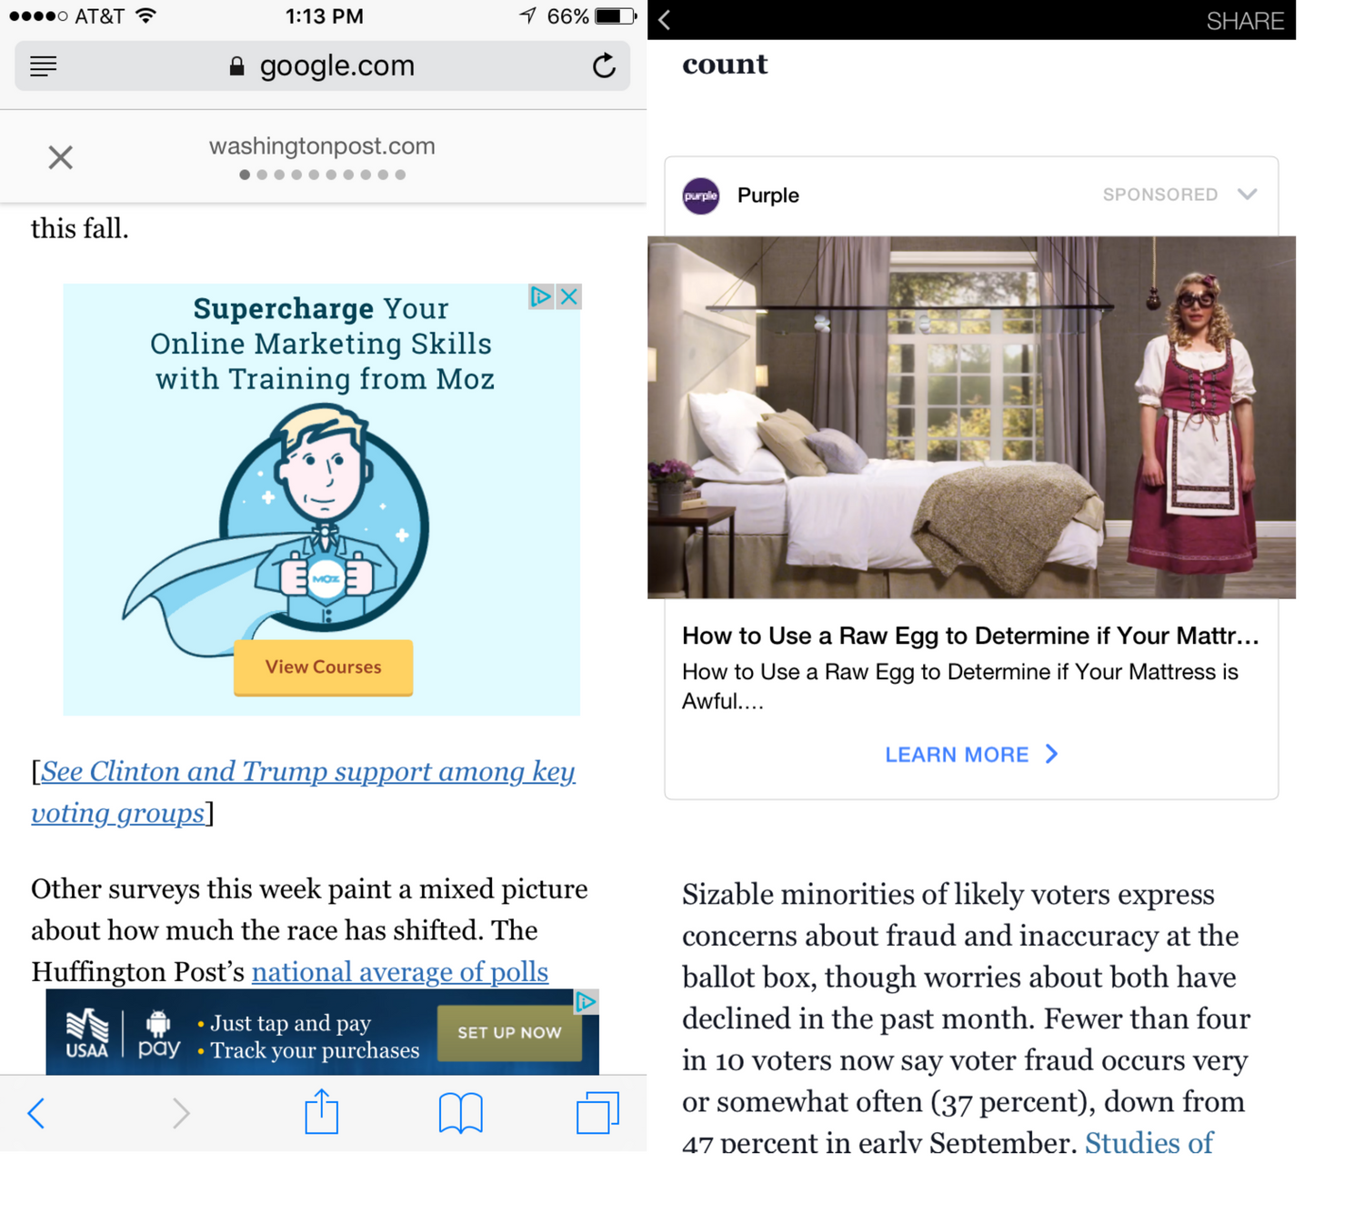The width and height of the screenshot is (1364, 1213).
Task: Tap SHARE in the article header
Action: point(1244,21)
